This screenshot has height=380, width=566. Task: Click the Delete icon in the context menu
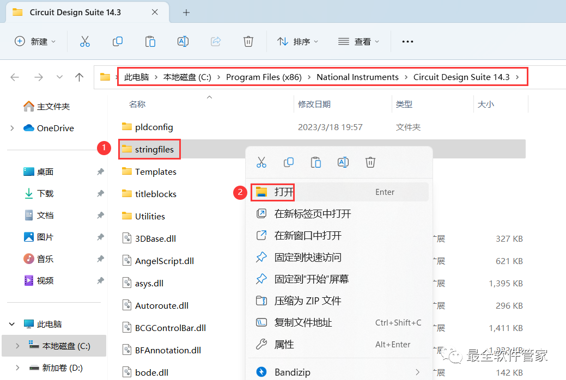tap(370, 162)
